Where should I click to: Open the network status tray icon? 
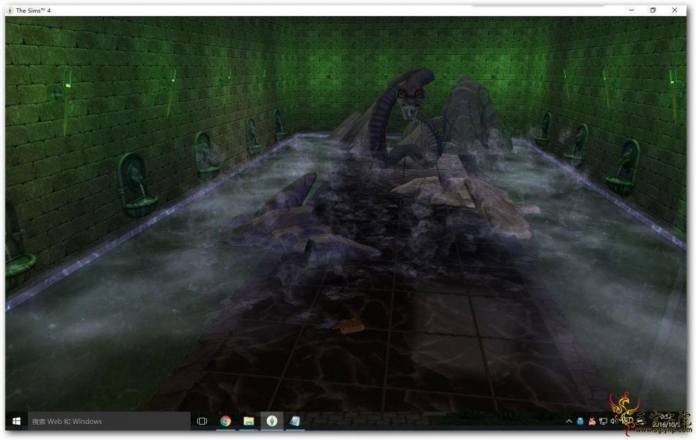click(x=603, y=421)
